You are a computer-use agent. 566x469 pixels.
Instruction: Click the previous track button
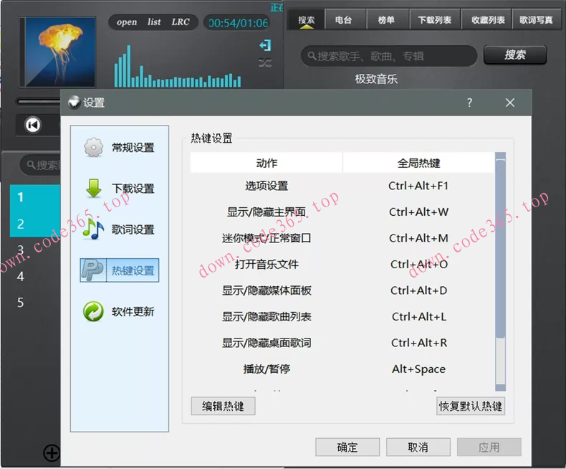click(x=33, y=125)
